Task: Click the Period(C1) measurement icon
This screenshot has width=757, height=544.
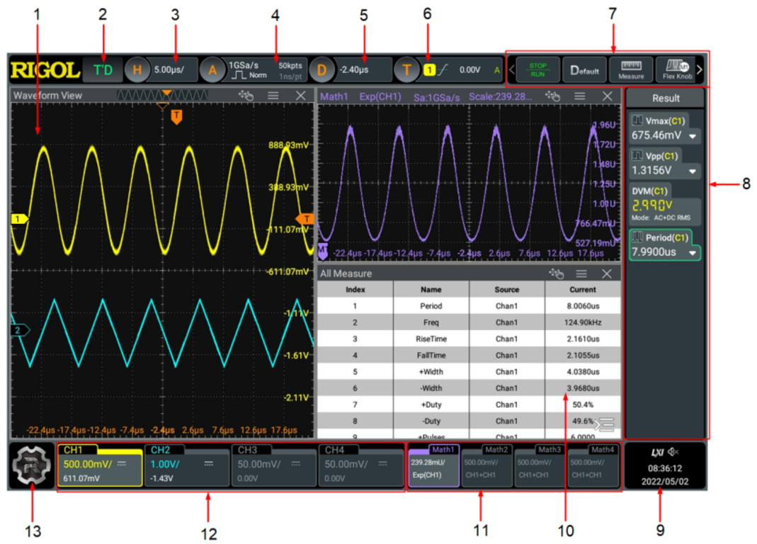Action: [x=637, y=237]
